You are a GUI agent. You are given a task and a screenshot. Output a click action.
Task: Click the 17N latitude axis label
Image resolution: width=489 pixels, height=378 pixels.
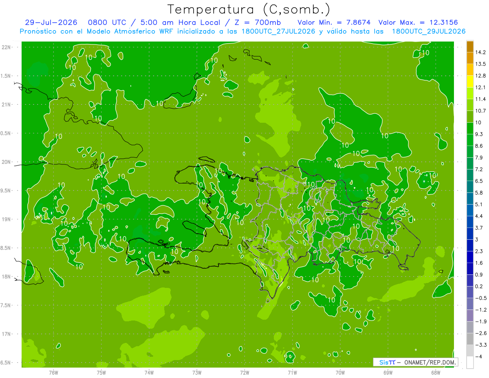[x=6, y=334]
